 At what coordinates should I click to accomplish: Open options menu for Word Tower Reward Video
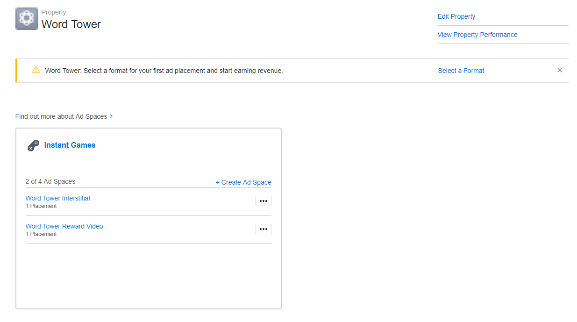tap(264, 229)
